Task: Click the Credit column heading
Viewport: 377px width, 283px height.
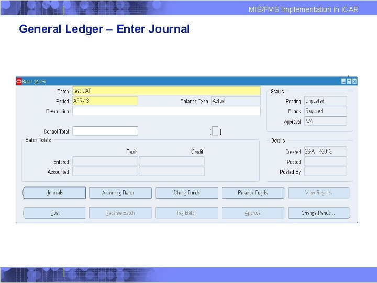Action: point(197,151)
